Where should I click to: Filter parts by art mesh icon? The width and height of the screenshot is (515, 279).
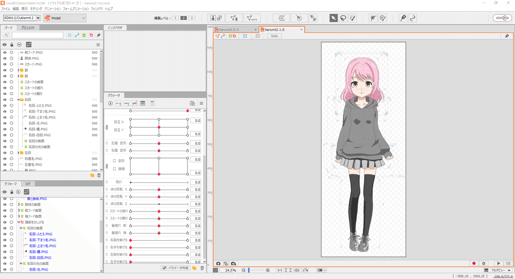70,35
